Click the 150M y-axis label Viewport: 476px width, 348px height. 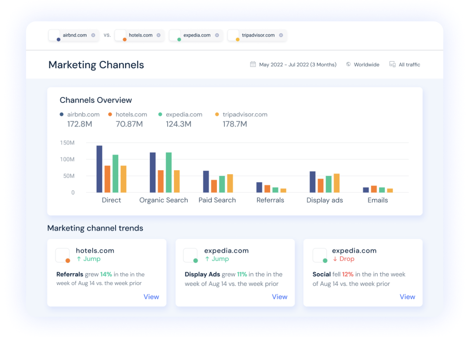pyautogui.click(x=67, y=143)
